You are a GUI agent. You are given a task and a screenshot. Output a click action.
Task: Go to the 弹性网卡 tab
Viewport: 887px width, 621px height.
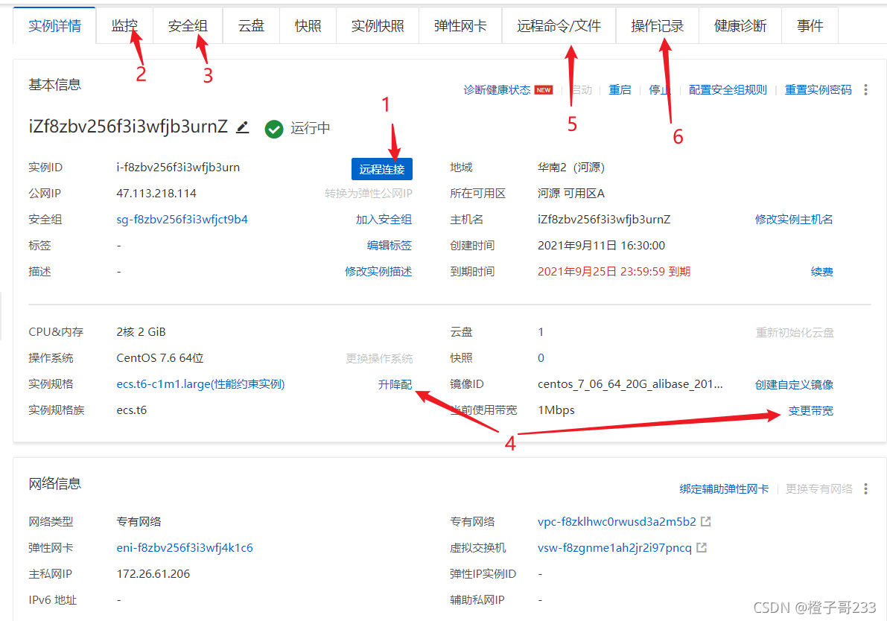coord(460,25)
